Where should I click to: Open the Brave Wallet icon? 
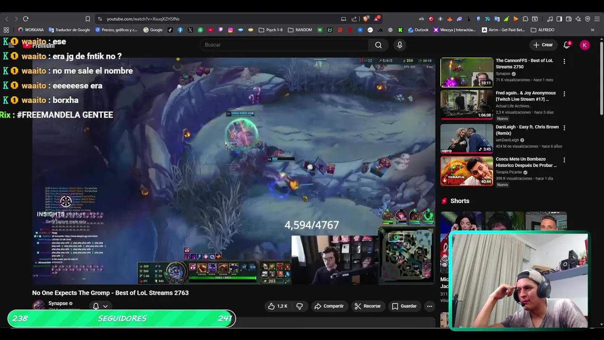[x=568, y=19]
